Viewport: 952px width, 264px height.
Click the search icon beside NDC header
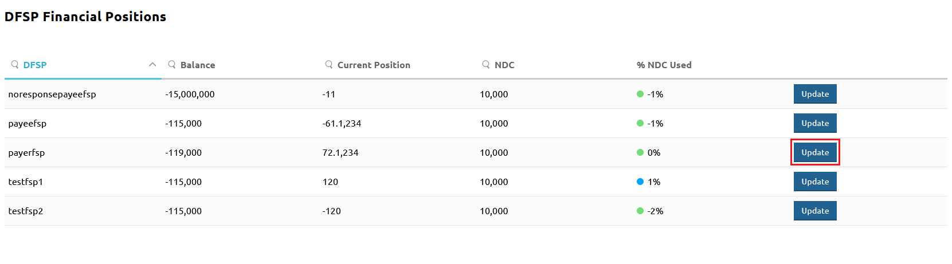click(486, 65)
